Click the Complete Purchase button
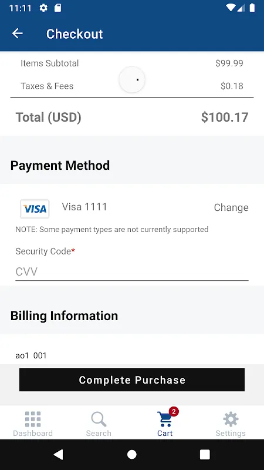 tap(132, 380)
